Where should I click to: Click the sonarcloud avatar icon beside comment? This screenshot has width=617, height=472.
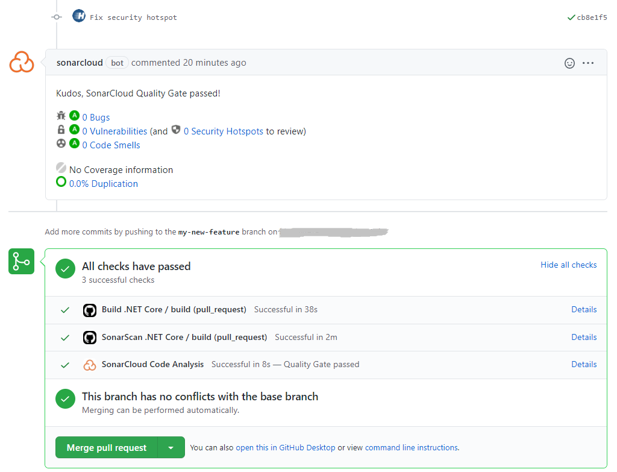pos(22,62)
